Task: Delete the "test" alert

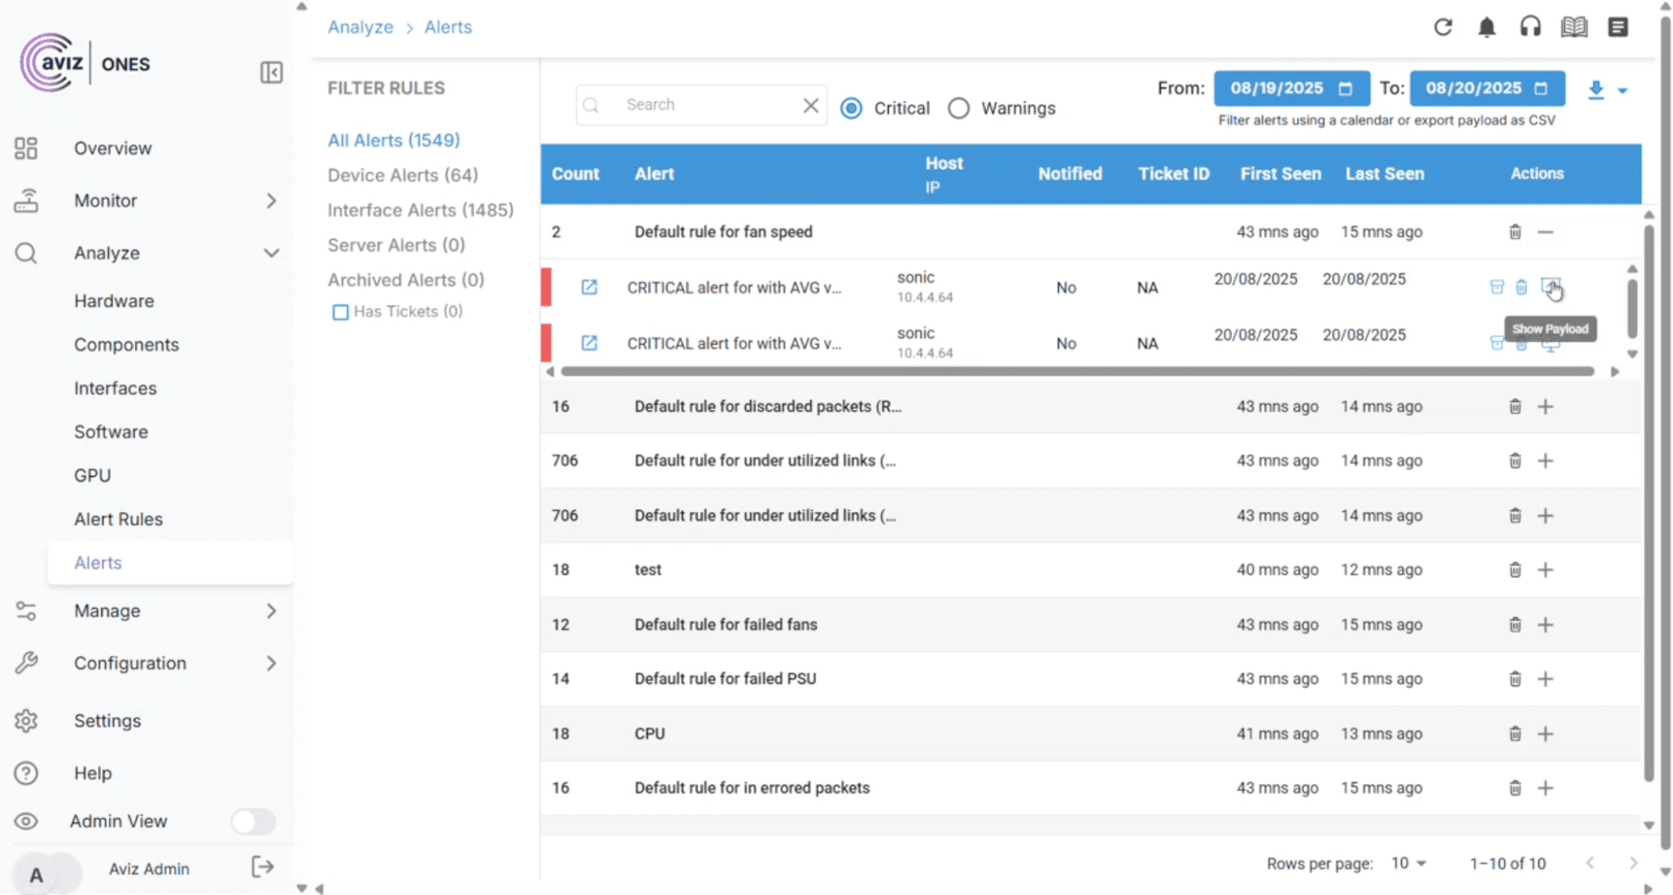Action: 1515,570
